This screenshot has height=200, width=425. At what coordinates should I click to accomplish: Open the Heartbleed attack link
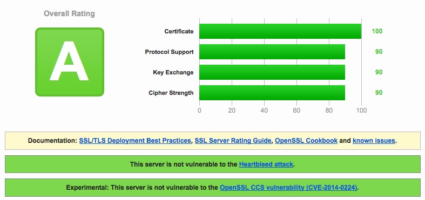tap(266, 164)
